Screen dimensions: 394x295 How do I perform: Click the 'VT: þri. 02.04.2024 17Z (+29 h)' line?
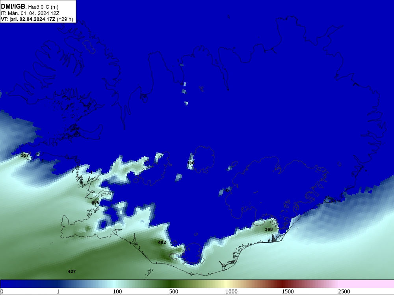point(37,19)
